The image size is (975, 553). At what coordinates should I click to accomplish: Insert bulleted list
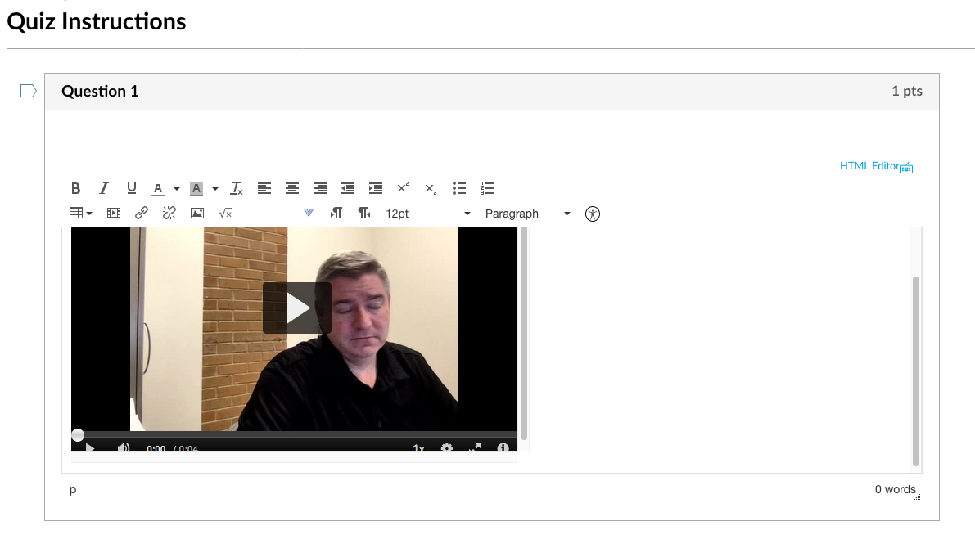(459, 188)
